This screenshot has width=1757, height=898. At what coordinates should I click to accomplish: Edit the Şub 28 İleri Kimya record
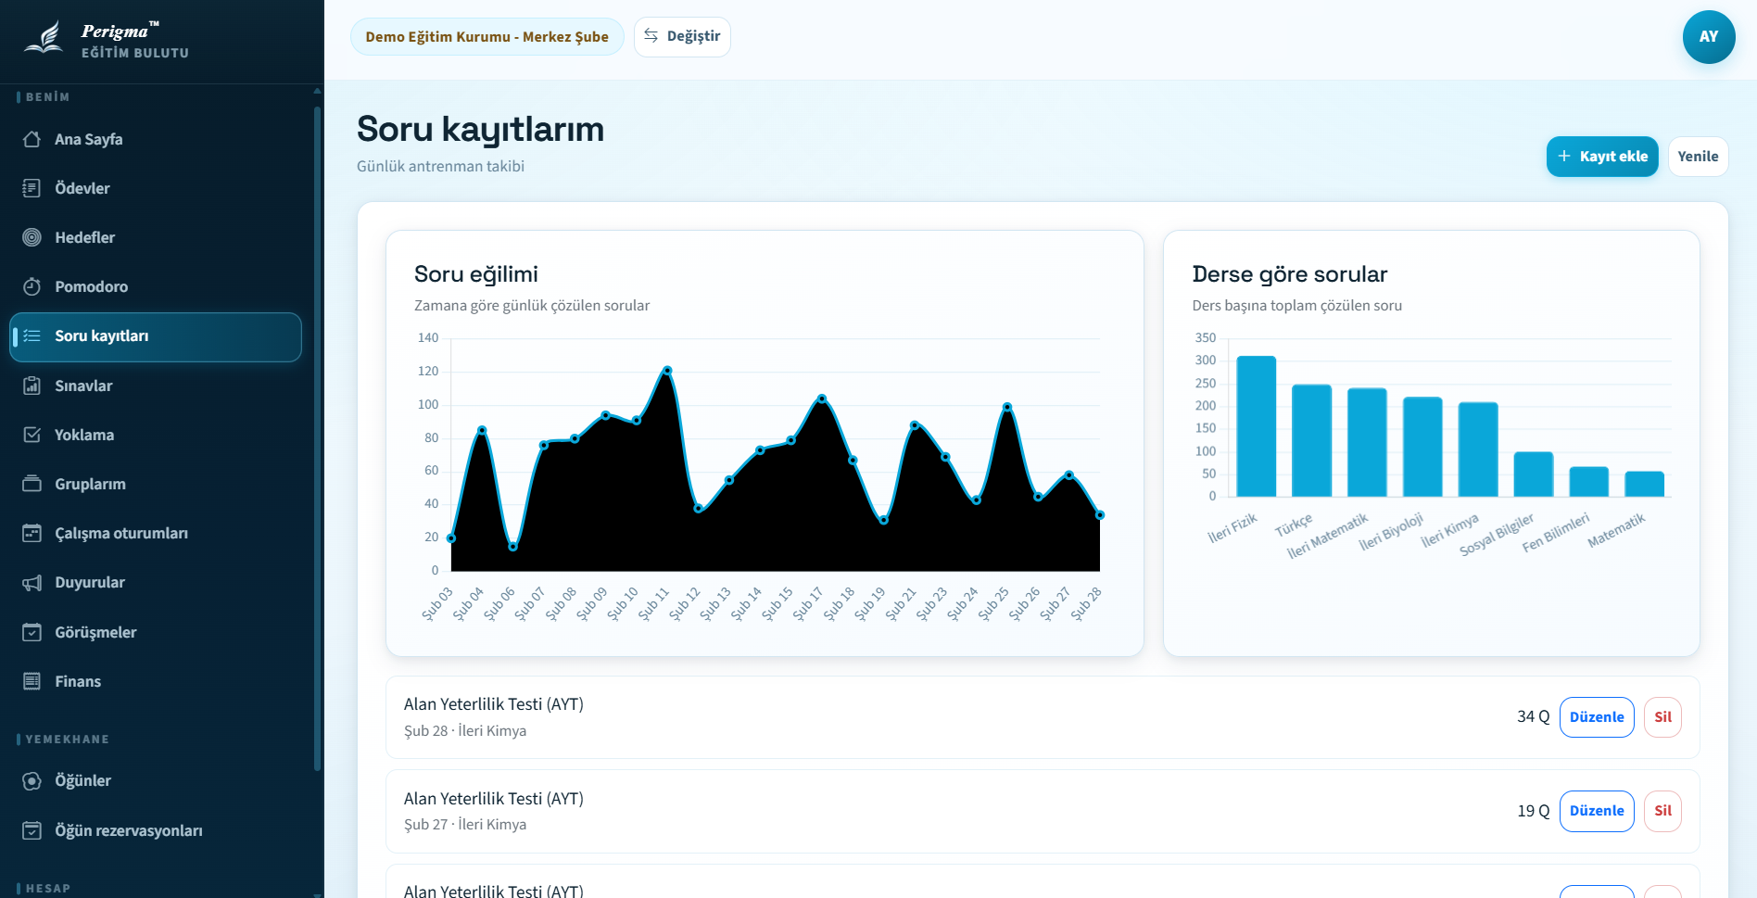pos(1596,717)
